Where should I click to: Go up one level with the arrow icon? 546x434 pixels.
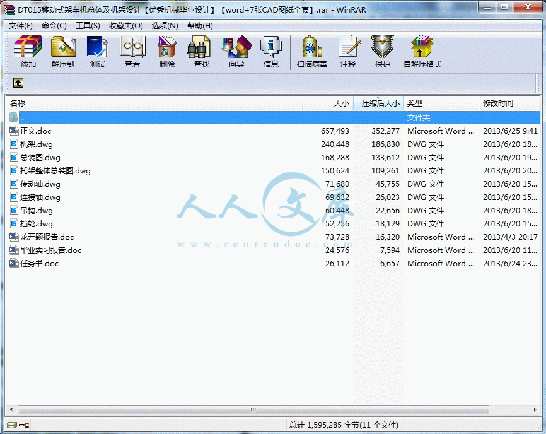tap(18, 83)
